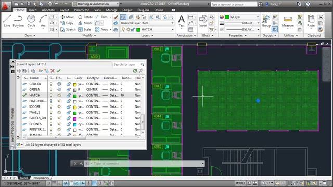The image size is (333, 187).
Task: Click the MODEL status bar button
Action: (240, 183)
